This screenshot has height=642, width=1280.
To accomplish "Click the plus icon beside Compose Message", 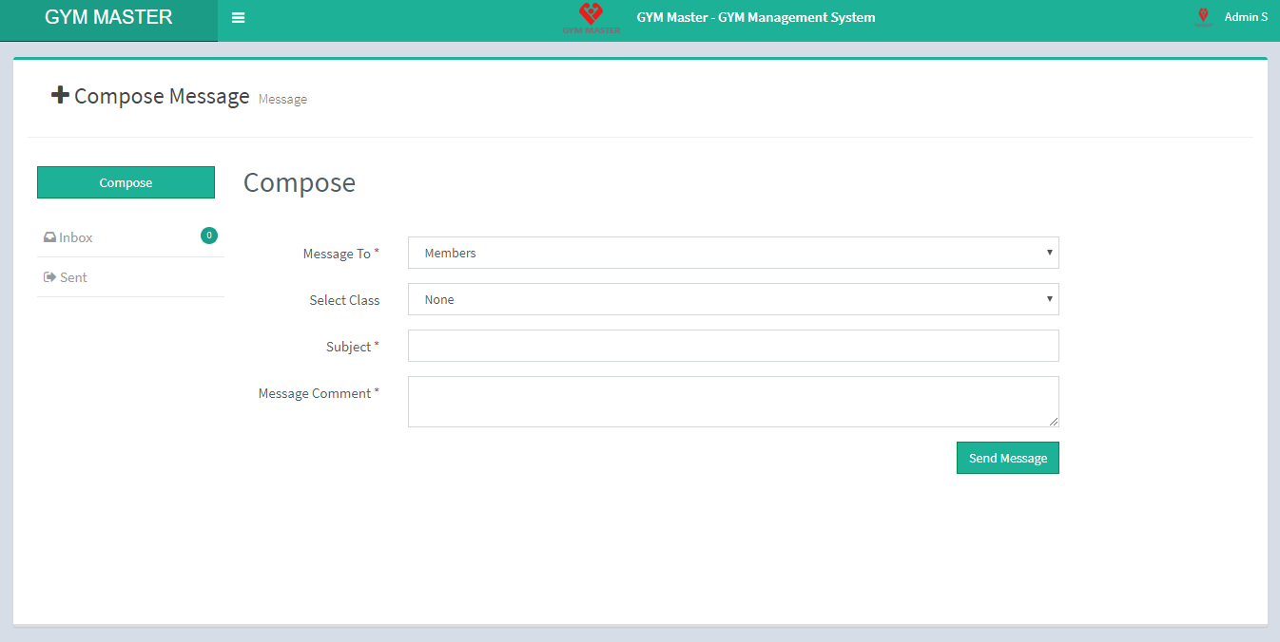I will tap(60, 95).
